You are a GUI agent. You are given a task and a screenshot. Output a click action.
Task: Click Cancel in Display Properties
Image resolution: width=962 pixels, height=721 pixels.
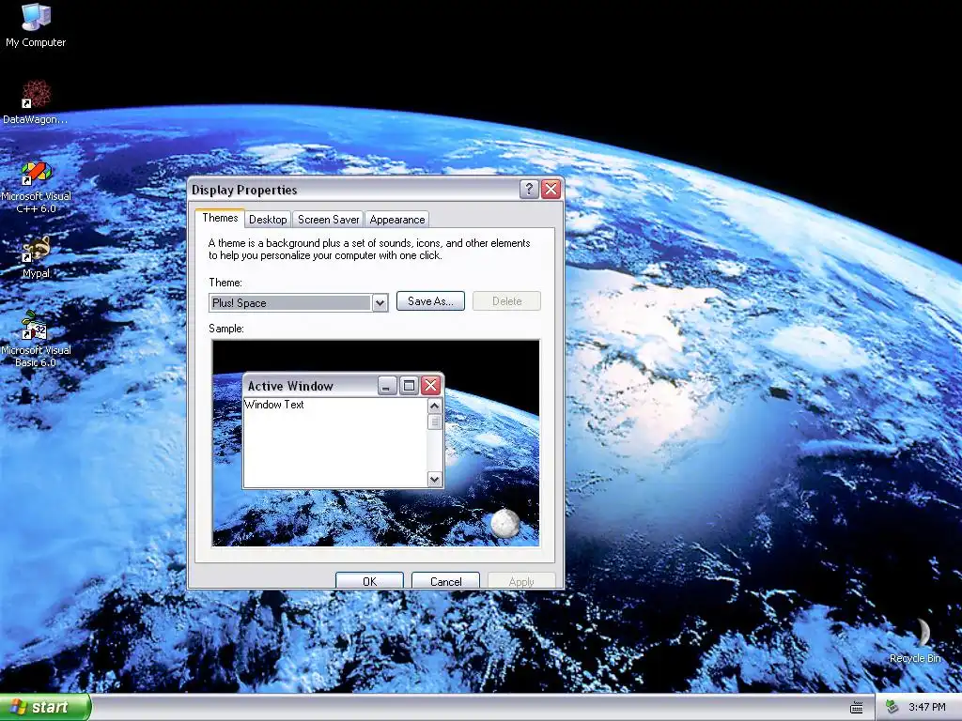(445, 580)
